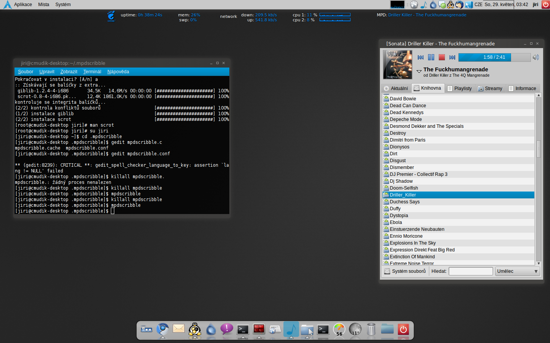The width and height of the screenshot is (550, 343).
Task: Open the music note icon in the dock
Action: [x=291, y=329]
